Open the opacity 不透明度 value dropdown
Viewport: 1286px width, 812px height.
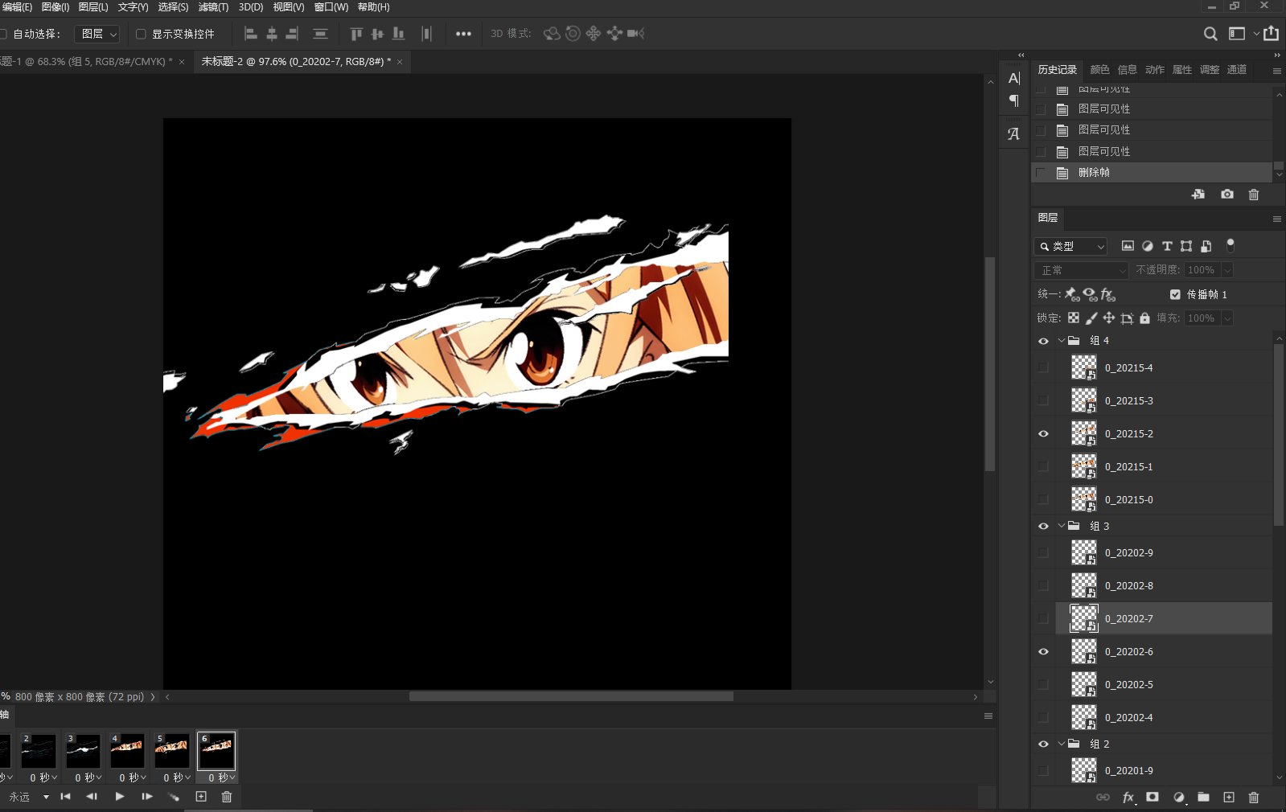[1227, 270]
